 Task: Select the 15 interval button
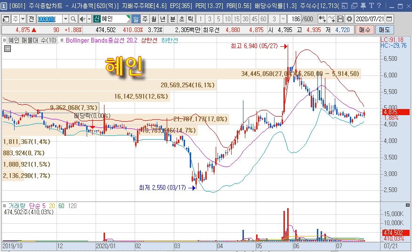[x=236, y=19]
